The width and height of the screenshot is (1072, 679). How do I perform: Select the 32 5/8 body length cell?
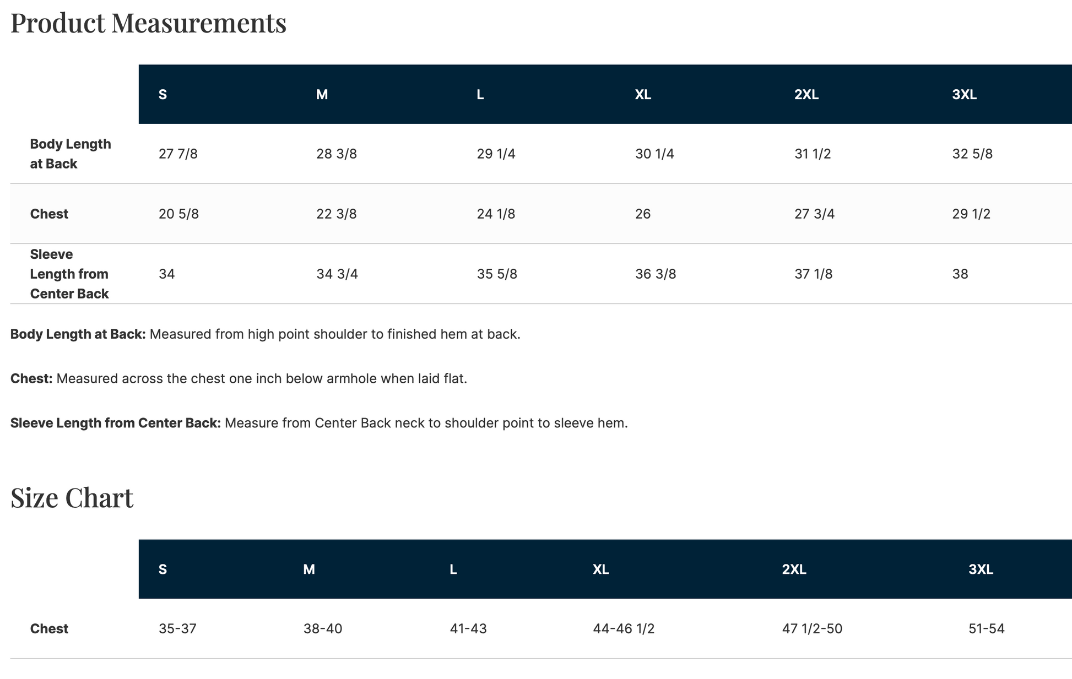972,154
